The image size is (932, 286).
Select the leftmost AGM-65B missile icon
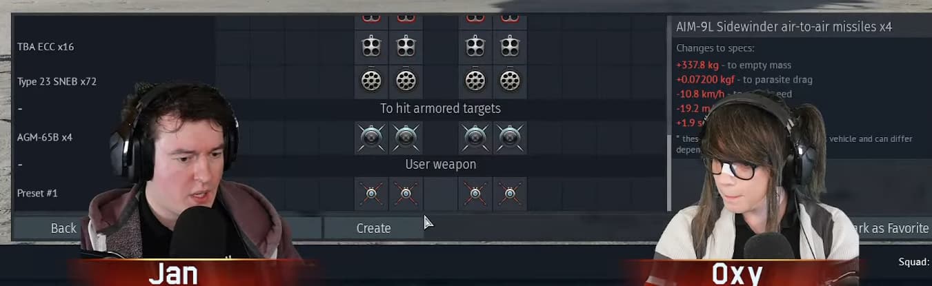pyautogui.click(x=371, y=137)
